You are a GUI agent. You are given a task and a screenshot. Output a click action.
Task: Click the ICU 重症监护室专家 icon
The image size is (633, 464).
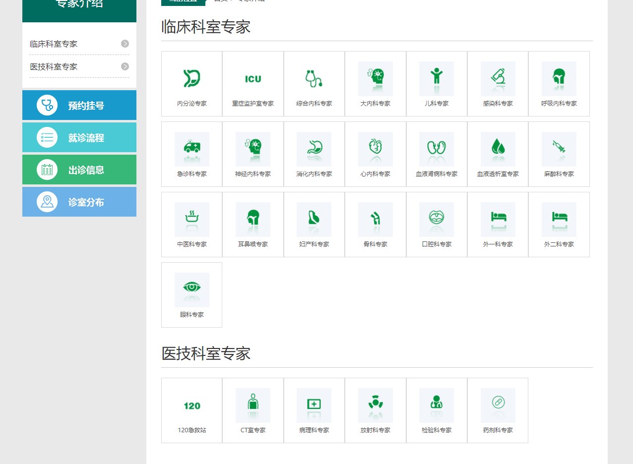pyautogui.click(x=253, y=78)
